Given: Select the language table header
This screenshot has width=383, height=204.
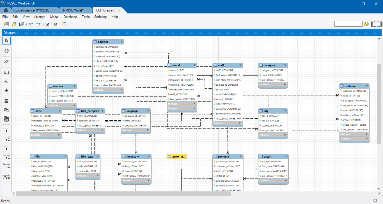Looking at the screenshot, I should pos(136,111).
